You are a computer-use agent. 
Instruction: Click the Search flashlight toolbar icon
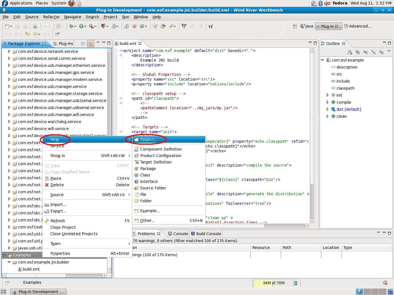pyautogui.click(x=171, y=26)
